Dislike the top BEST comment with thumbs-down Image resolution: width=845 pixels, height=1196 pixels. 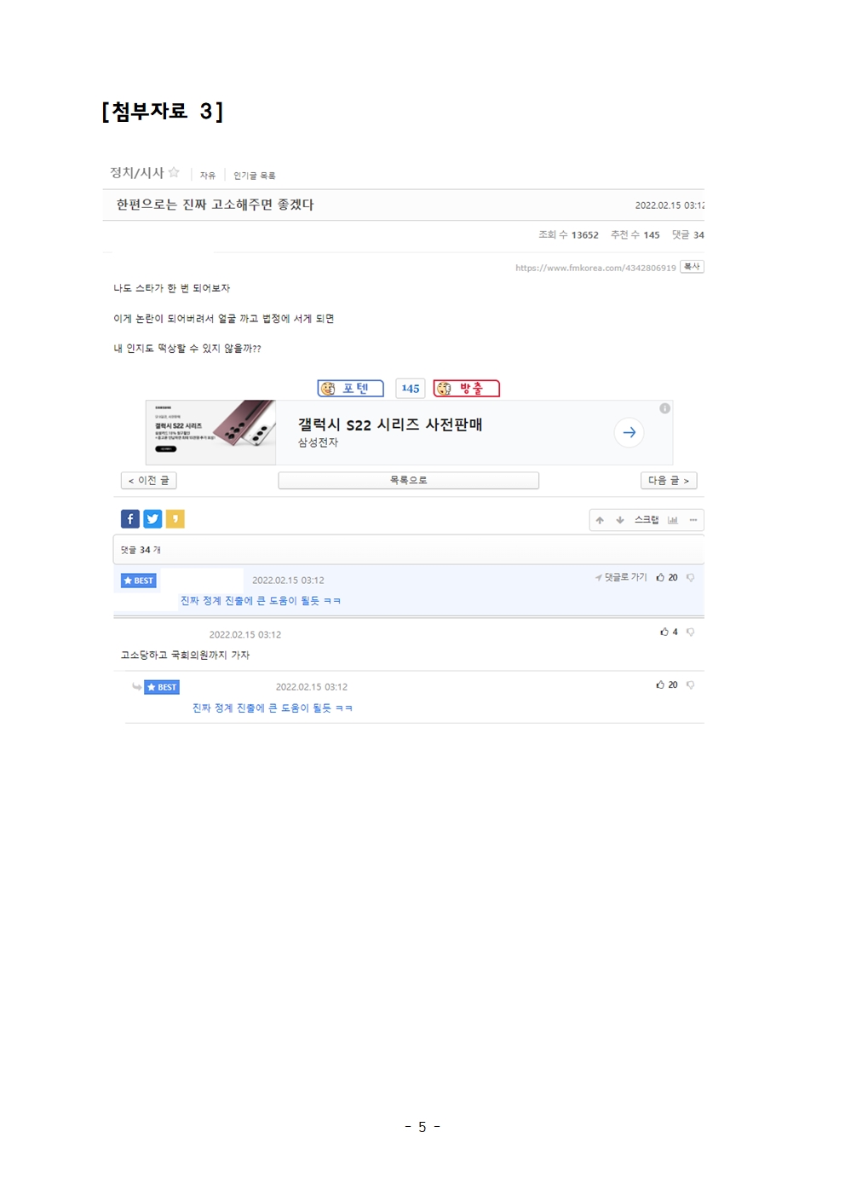coord(690,577)
